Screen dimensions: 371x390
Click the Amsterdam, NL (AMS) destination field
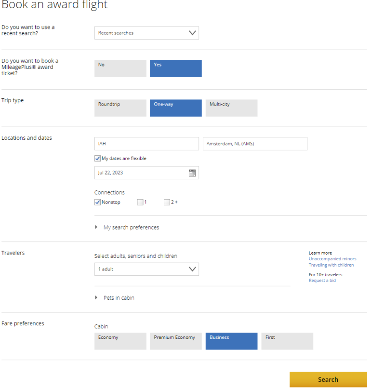[x=255, y=144]
